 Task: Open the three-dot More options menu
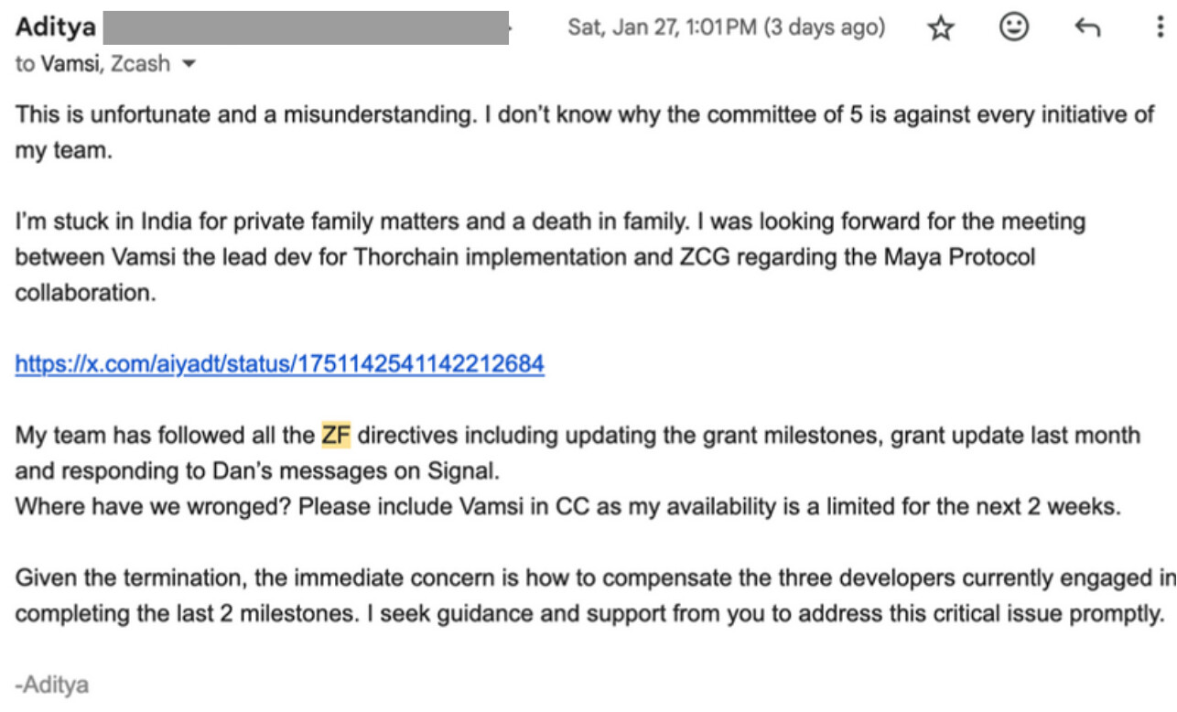tap(1161, 27)
